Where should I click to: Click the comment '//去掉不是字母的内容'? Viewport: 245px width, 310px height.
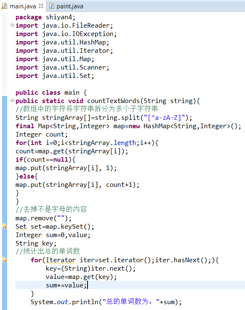tap(52, 209)
